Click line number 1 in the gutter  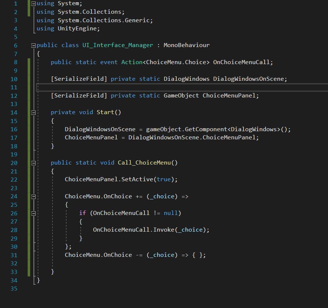click(16, 4)
